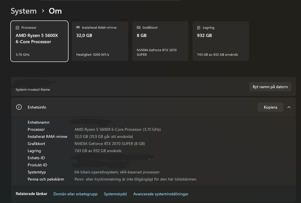Click the Systemtyp row label
The width and height of the screenshot is (301, 203).
tap(37, 172)
